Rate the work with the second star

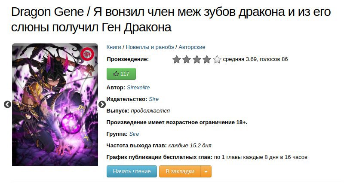[x=187, y=59]
